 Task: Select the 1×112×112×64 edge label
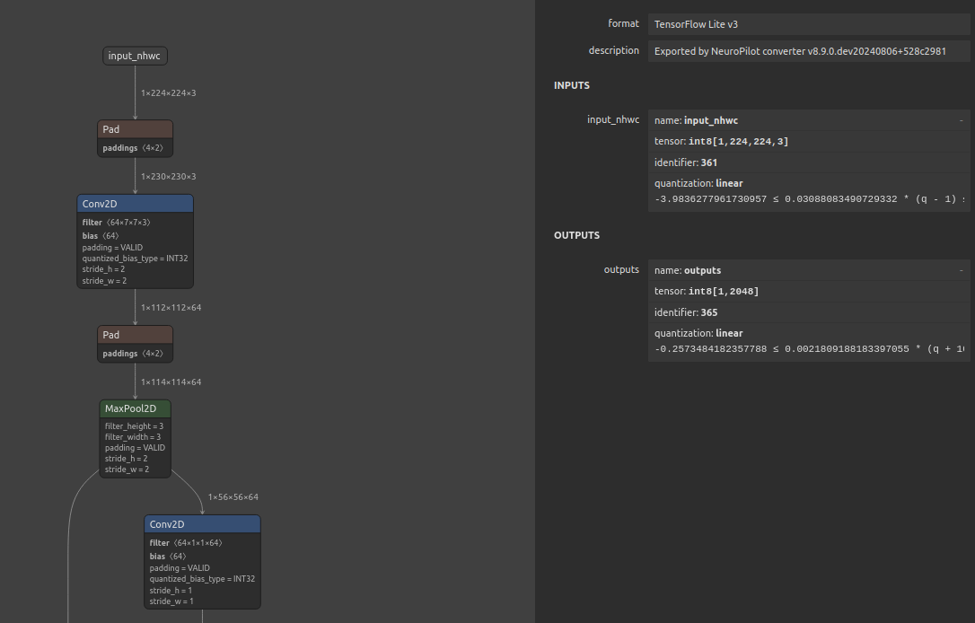coord(171,308)
